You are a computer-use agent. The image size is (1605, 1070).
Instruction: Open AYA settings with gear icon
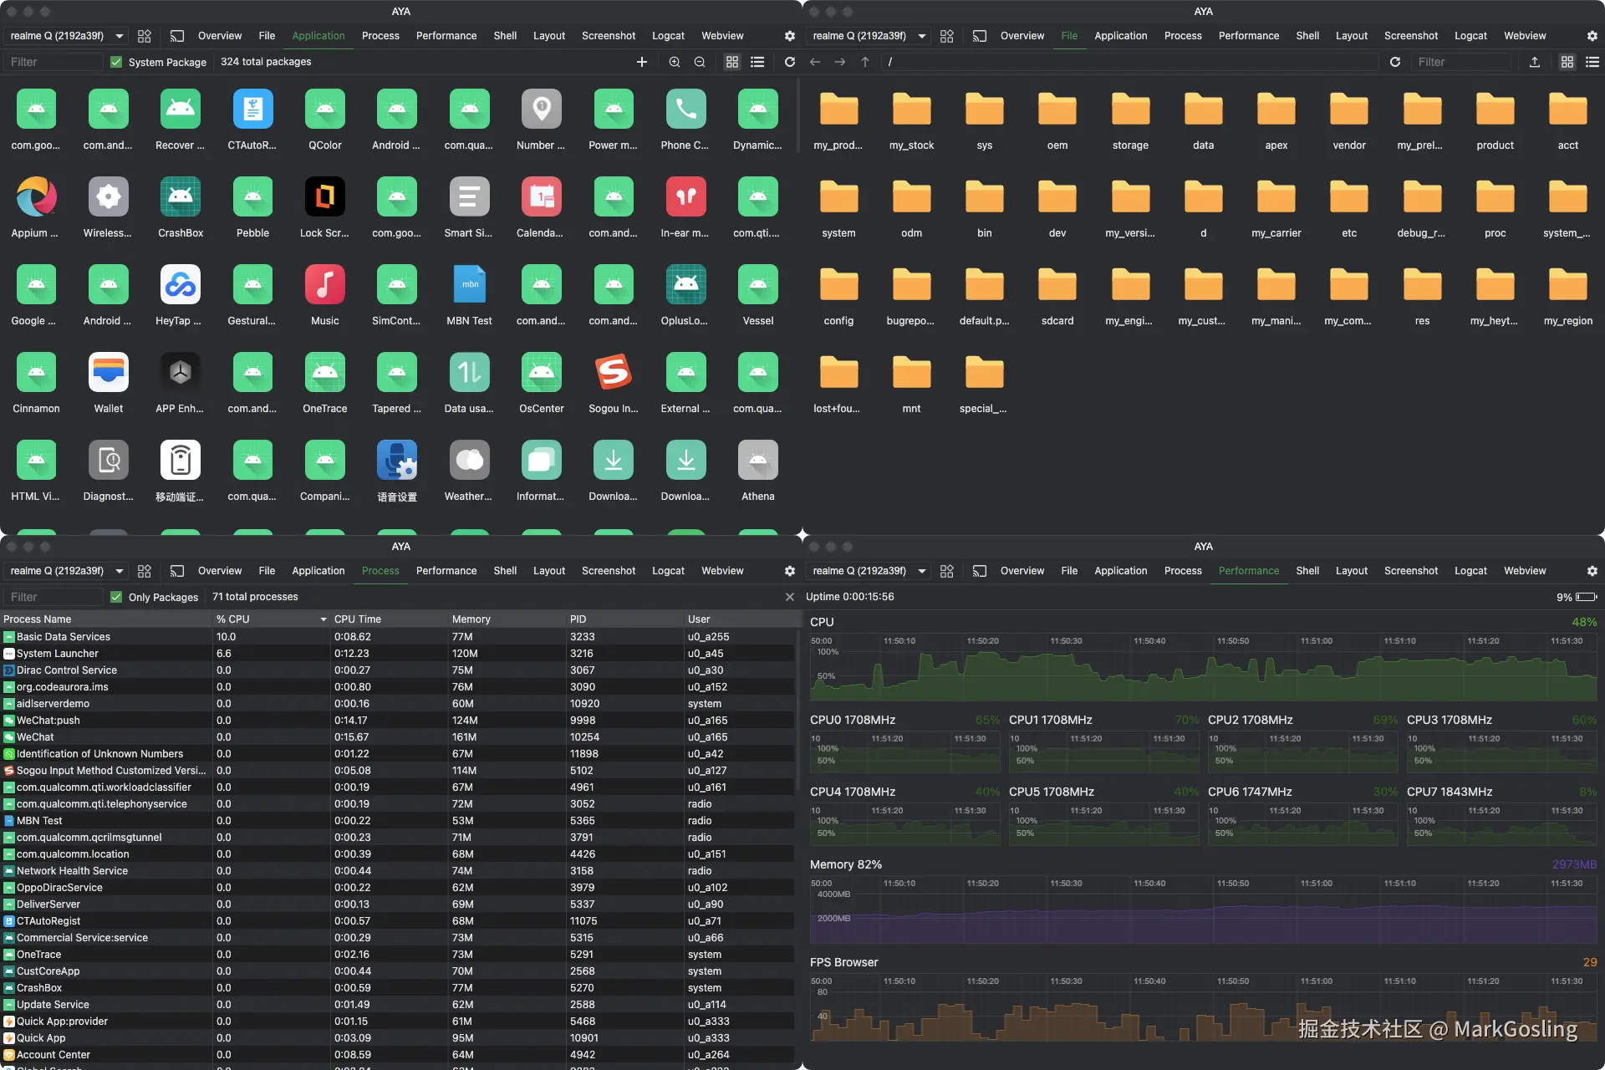[789, 36]
